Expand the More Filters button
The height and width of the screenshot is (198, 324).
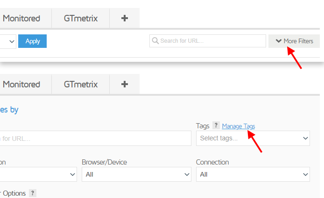[294, 41]
